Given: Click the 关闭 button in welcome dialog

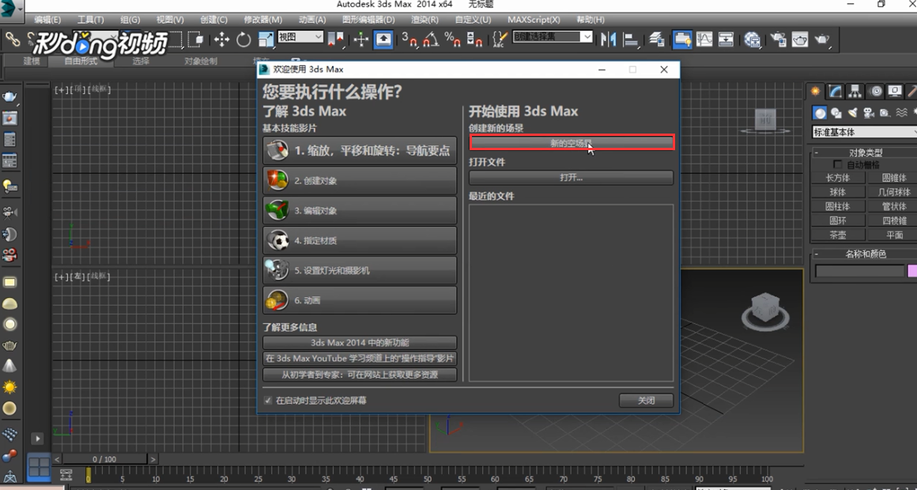Looking at the screenshot, I should click(646, 401).
